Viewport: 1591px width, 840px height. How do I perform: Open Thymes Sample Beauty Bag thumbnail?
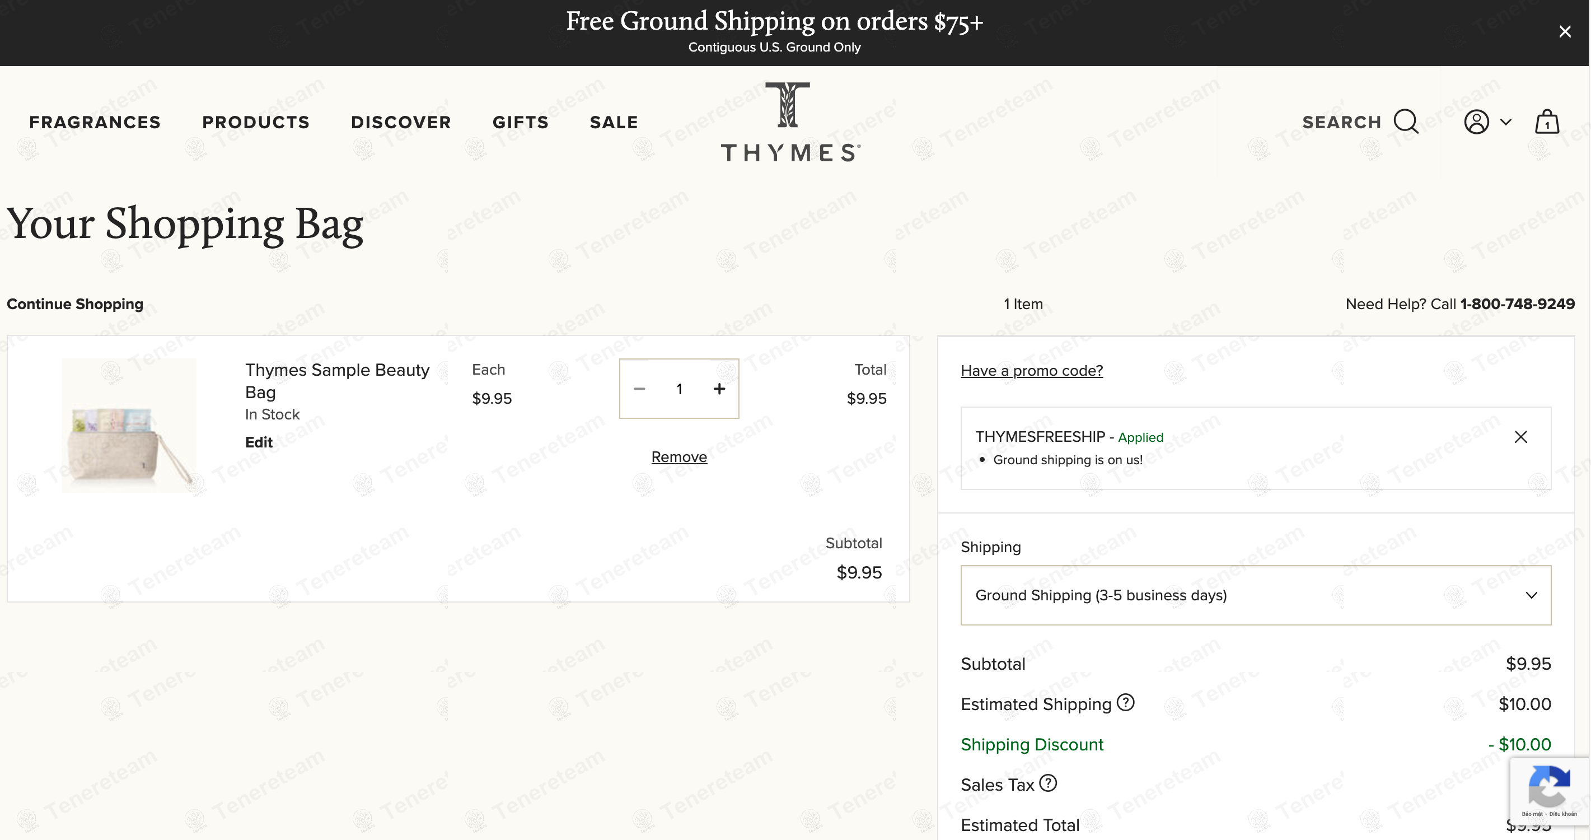click(x=128, y=426)
